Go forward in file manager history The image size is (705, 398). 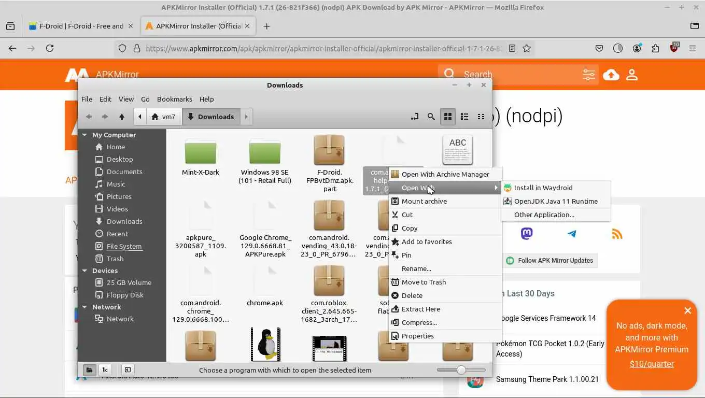[105, 117]
